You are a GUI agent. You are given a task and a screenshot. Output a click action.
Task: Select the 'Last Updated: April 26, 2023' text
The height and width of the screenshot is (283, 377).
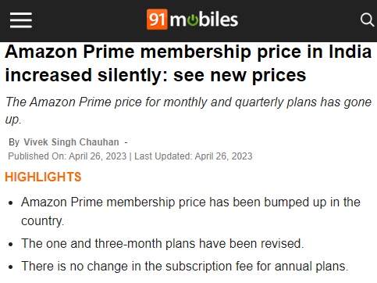click(x=194, y=156)
